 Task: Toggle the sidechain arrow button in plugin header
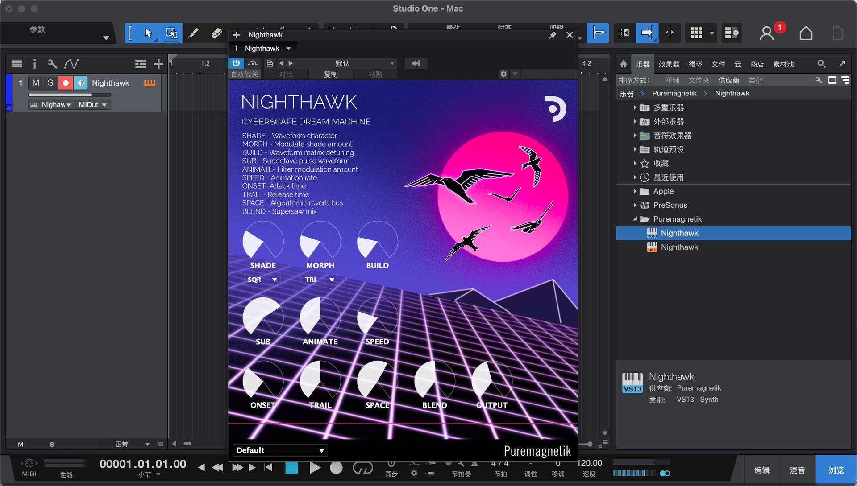coord(416,63)
